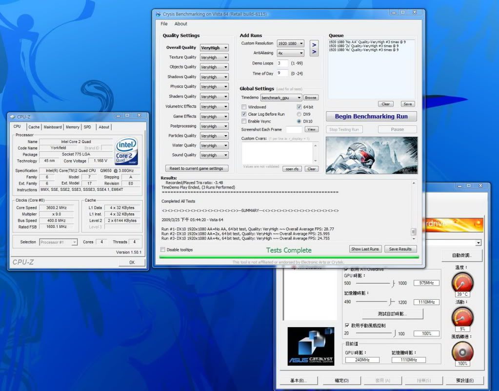Screen dimensions: 499x391
Task: Open the Texture Quality dropdown
Action: [x=214, y=57]
